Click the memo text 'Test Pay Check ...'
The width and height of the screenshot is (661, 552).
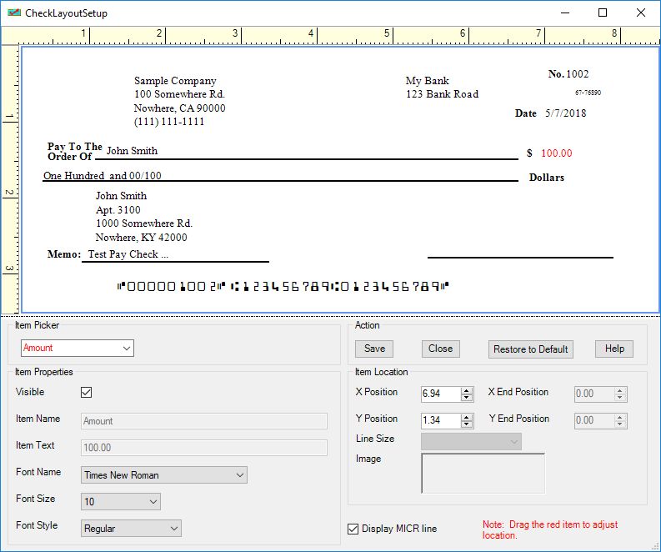(128, 254)
